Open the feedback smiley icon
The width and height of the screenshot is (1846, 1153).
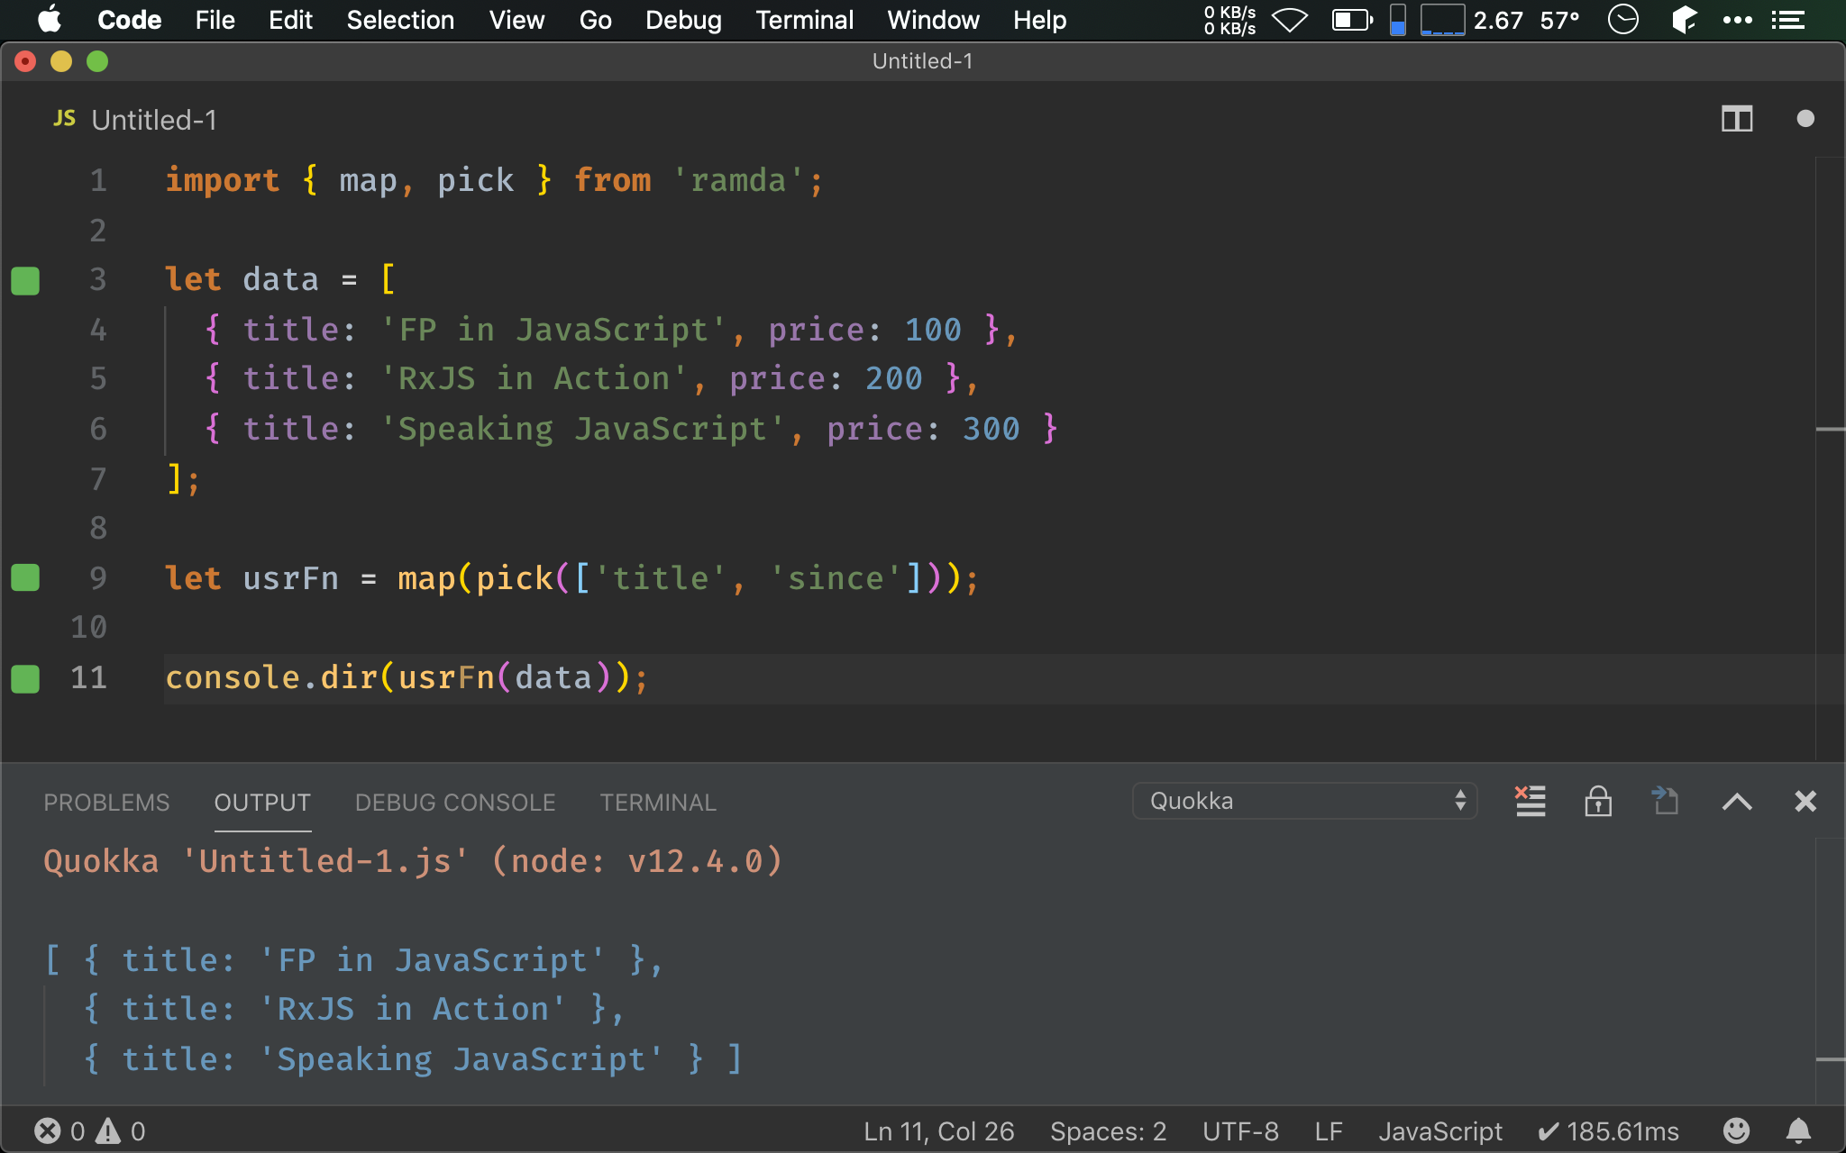tap(1736, 1130)
